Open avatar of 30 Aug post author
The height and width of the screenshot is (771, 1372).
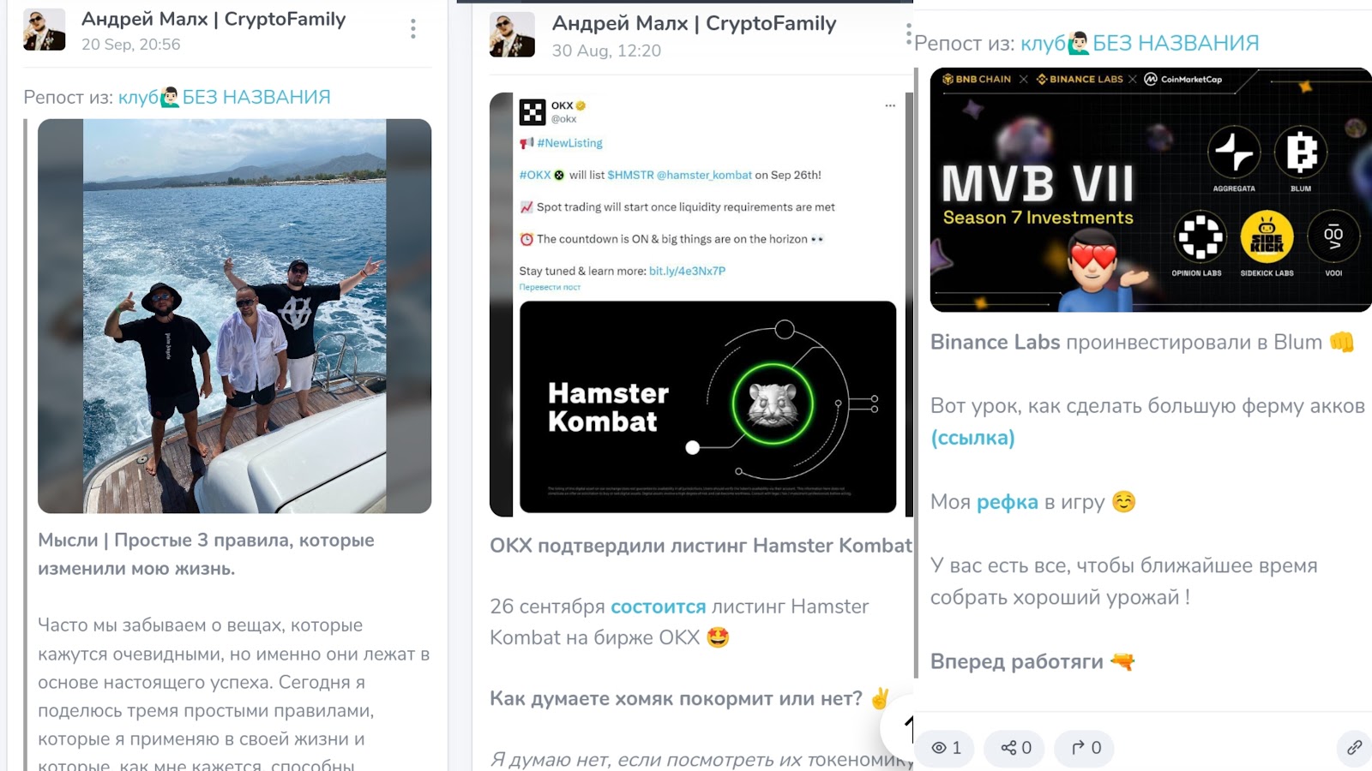click(512, 35)
